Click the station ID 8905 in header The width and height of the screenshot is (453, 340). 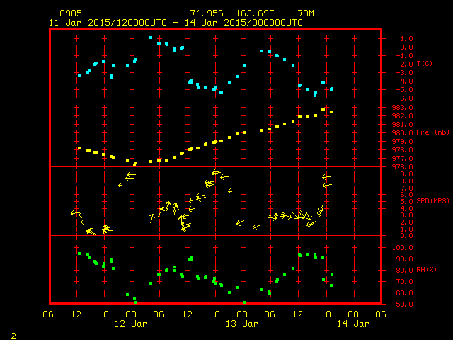tap(71, 13)
